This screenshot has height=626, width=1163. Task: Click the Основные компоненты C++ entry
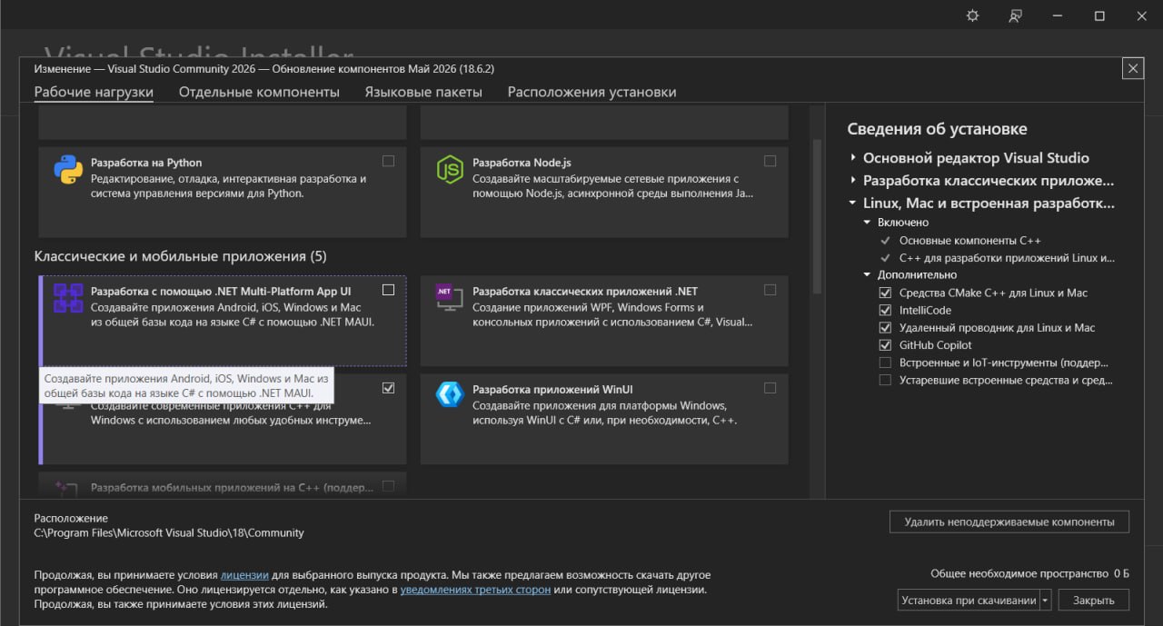click(x=970, y=241)
